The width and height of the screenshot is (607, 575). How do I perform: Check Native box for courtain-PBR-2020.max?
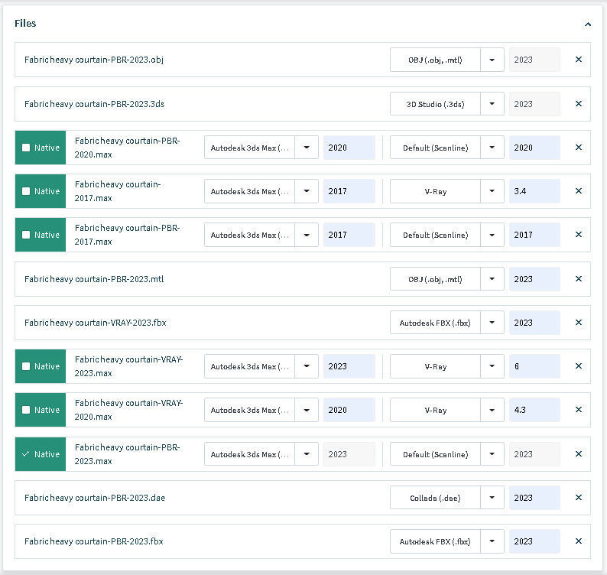(x=27, y=148)
